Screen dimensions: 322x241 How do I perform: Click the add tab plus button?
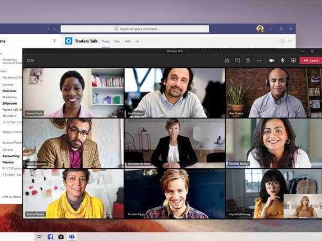pos(137,41)
